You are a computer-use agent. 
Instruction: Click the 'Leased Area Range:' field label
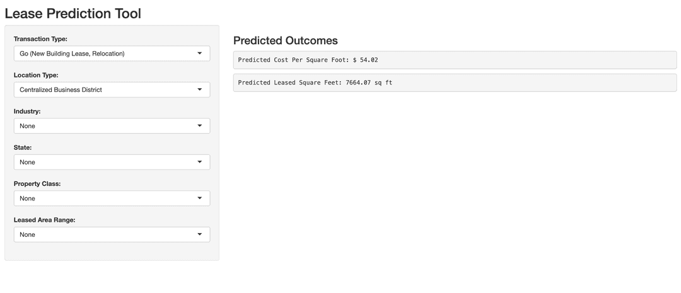(x=44, y=220)
